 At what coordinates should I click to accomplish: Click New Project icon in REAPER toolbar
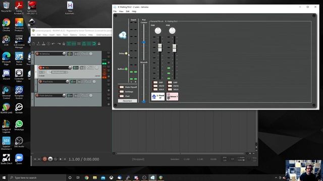coord(34,44)
